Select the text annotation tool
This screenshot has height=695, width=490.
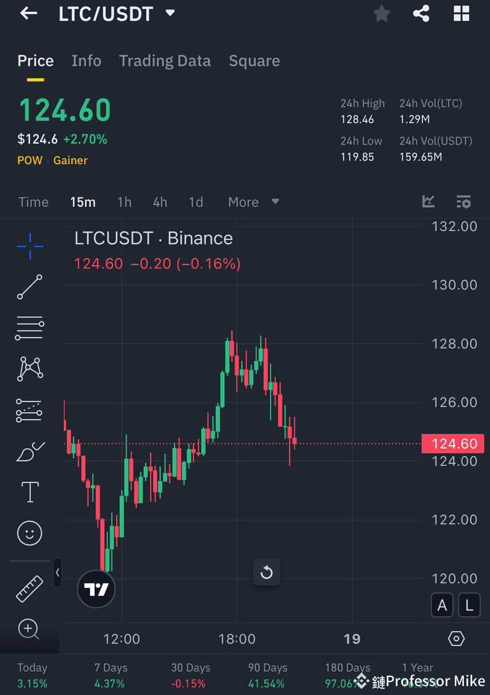pyautogui.click(x=30, y=491)
